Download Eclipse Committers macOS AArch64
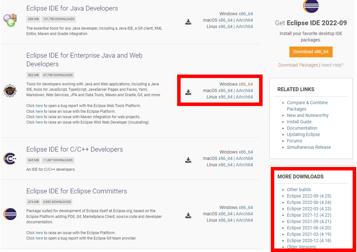This screenshot has width=357, height=252. (x=244, y=214)
